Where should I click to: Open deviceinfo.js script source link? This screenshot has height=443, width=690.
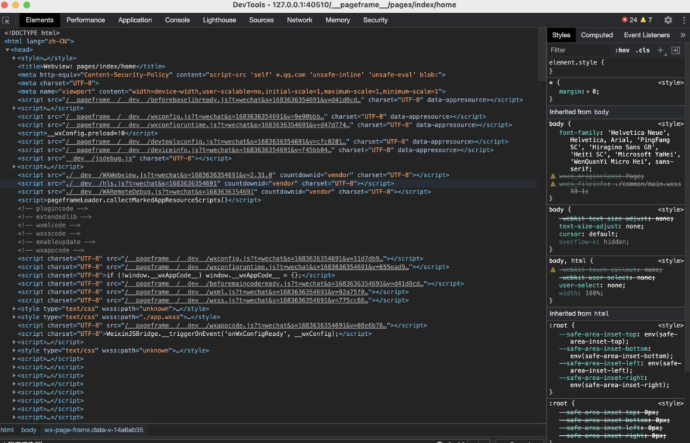coord(199,150)
